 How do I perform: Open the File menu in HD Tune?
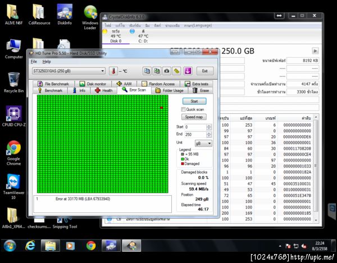[x=34, y=62]
